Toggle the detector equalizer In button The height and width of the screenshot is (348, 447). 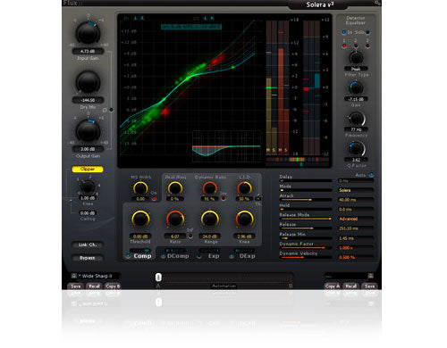pos(343,32)
